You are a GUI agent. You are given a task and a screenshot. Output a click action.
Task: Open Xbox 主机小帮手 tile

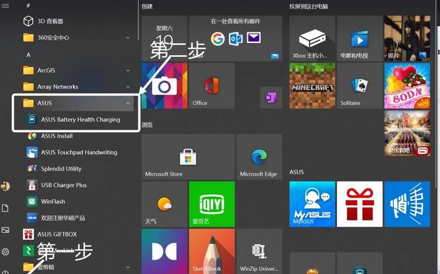pyautogui.click(x=312, y=39)
